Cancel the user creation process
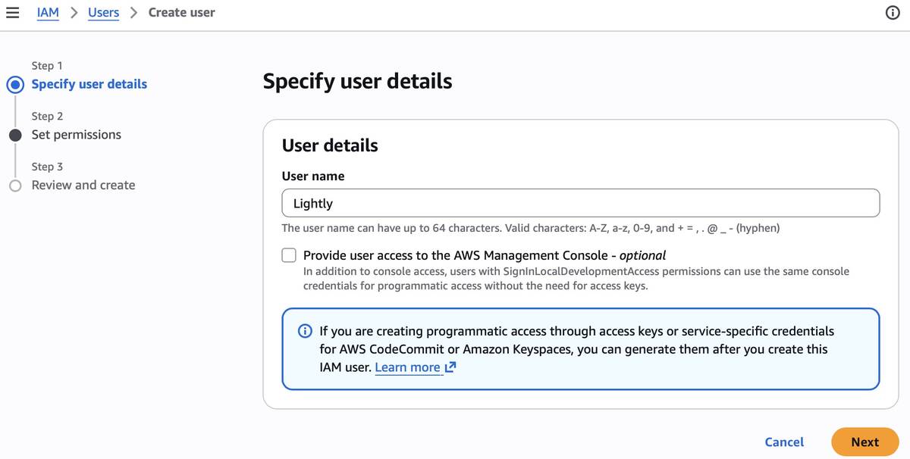The height and width of the screenshot is (459, 910). 784,442
